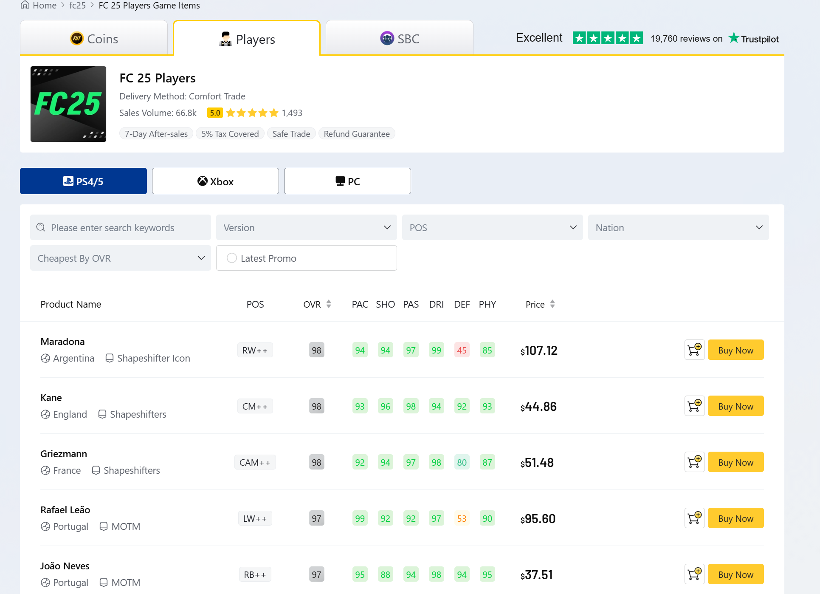Open the Cheapest By OVR dropdown
The height and width of the screenshot is (594, 820).
point(120,258)
